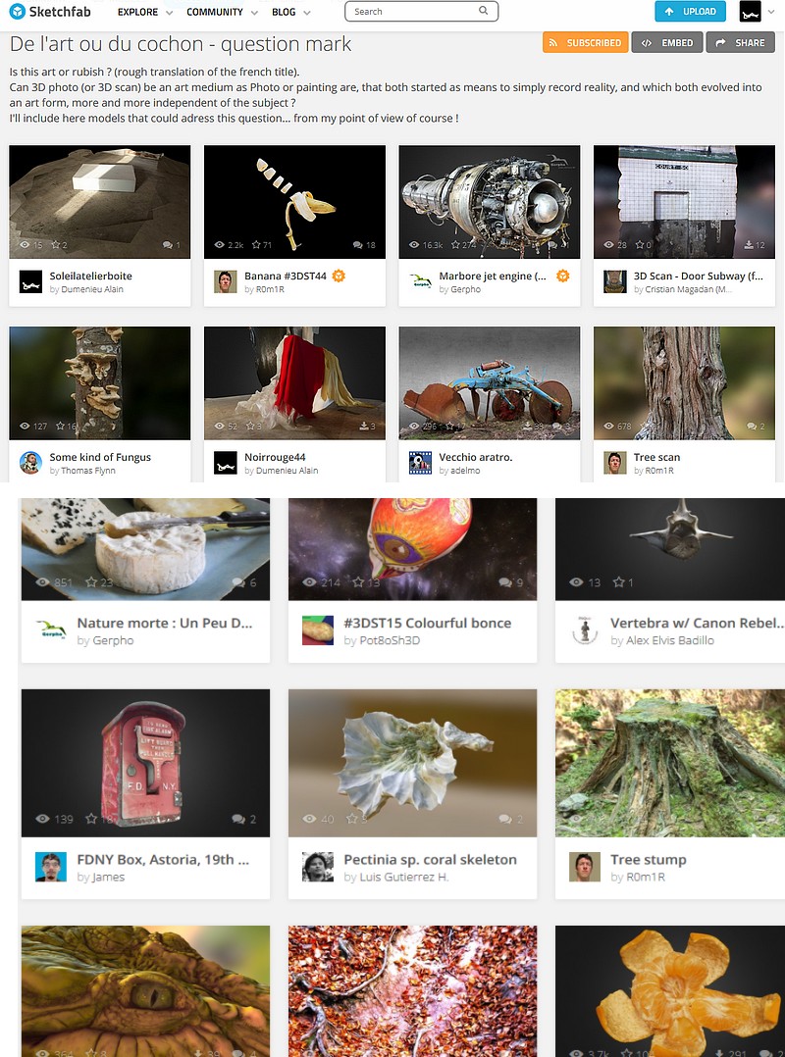Expand the Community dropdown menu
Screen dimensions: 785x1057
coord(222,12)
